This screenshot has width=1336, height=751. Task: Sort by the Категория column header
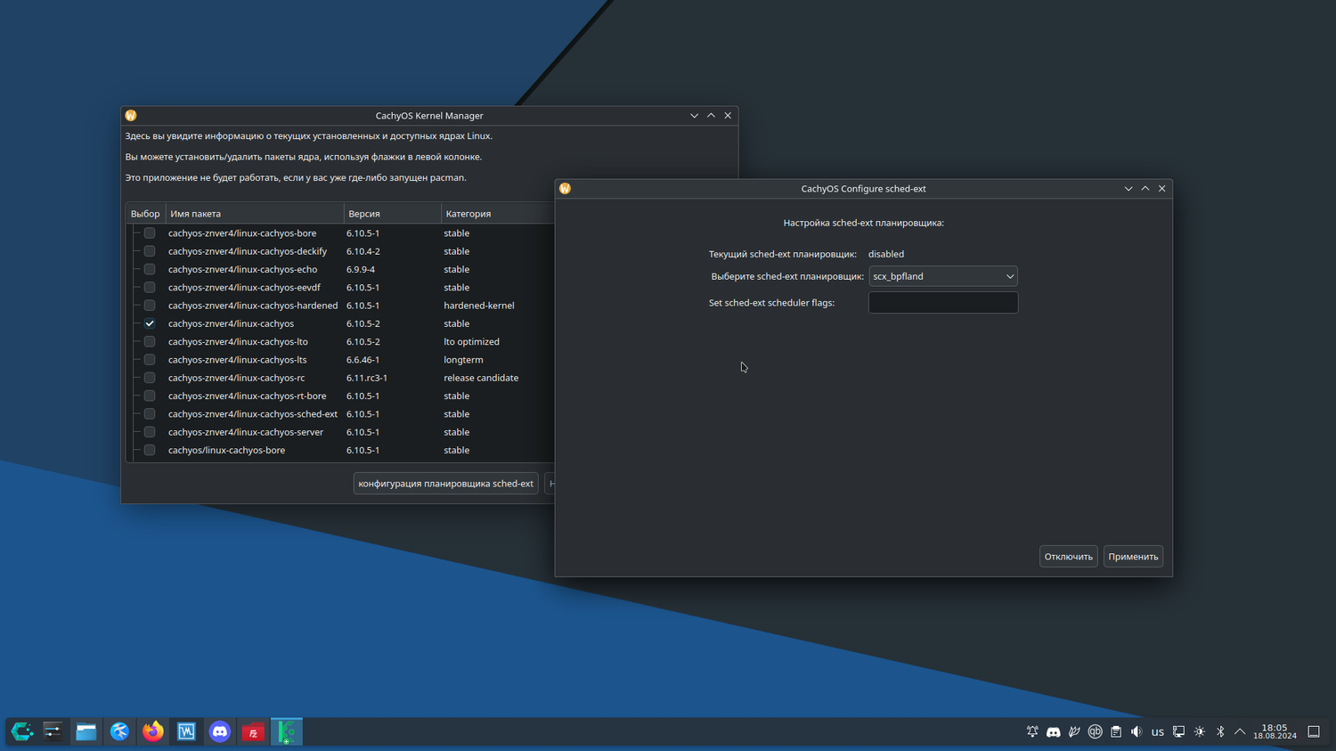click(x=498, y=214)
